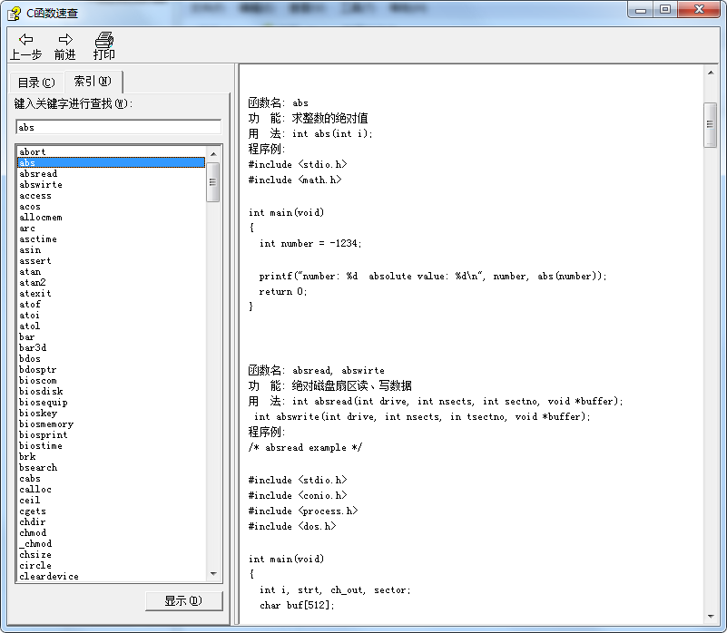Click index list scroll down arrow
Screen dimensions: 727x633
pyautogui.click(x=213, y=574)
